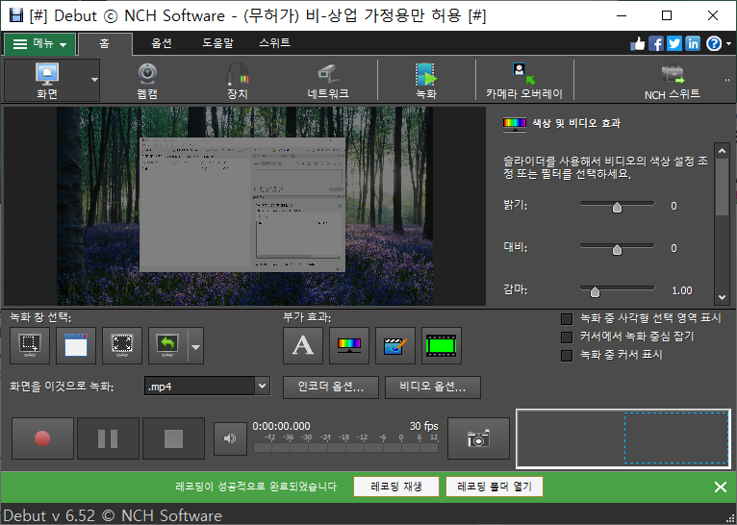
Task: Click the speaker volume icon
Action: (229, 438)
